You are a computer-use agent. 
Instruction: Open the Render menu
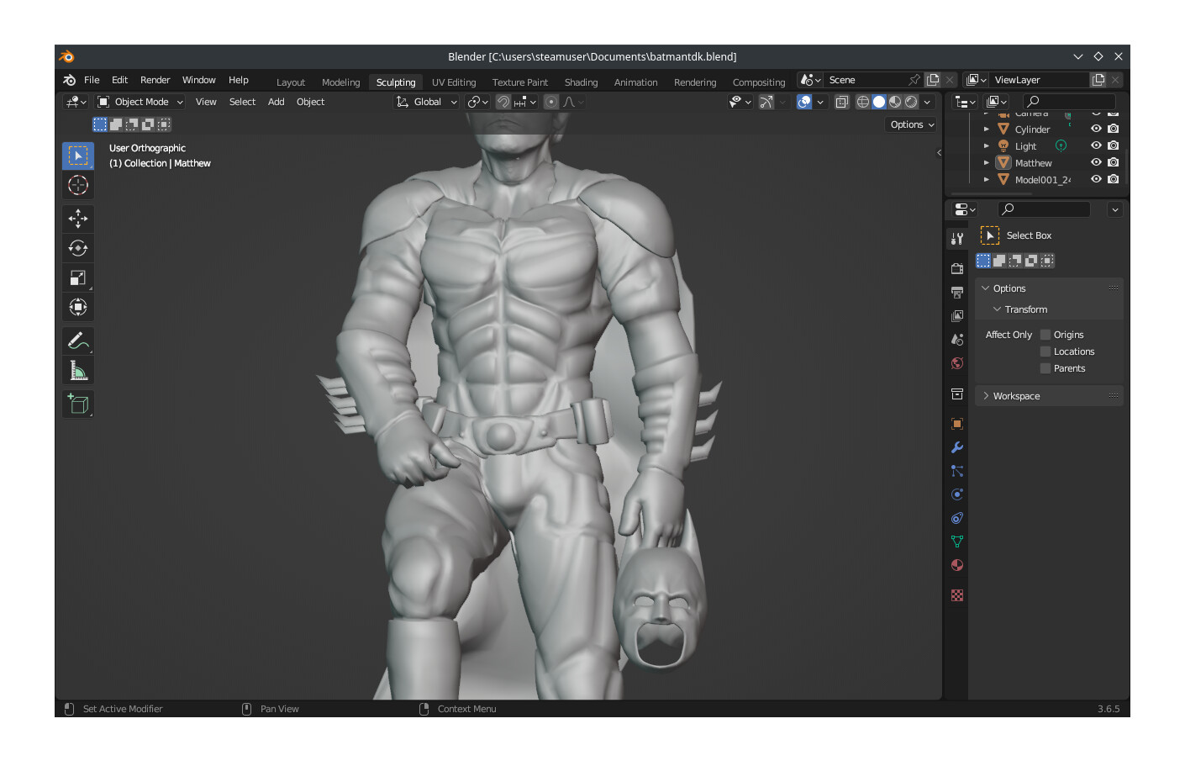(x=155, y=80)
